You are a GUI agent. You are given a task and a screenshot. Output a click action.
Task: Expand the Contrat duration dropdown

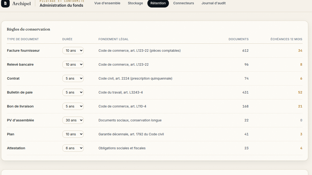[73, 79]
